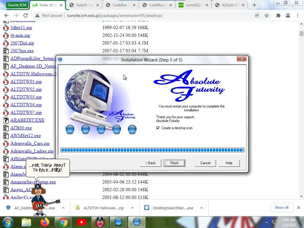
Task: Launch Firefox from taskbar
Action: (45, 222)
